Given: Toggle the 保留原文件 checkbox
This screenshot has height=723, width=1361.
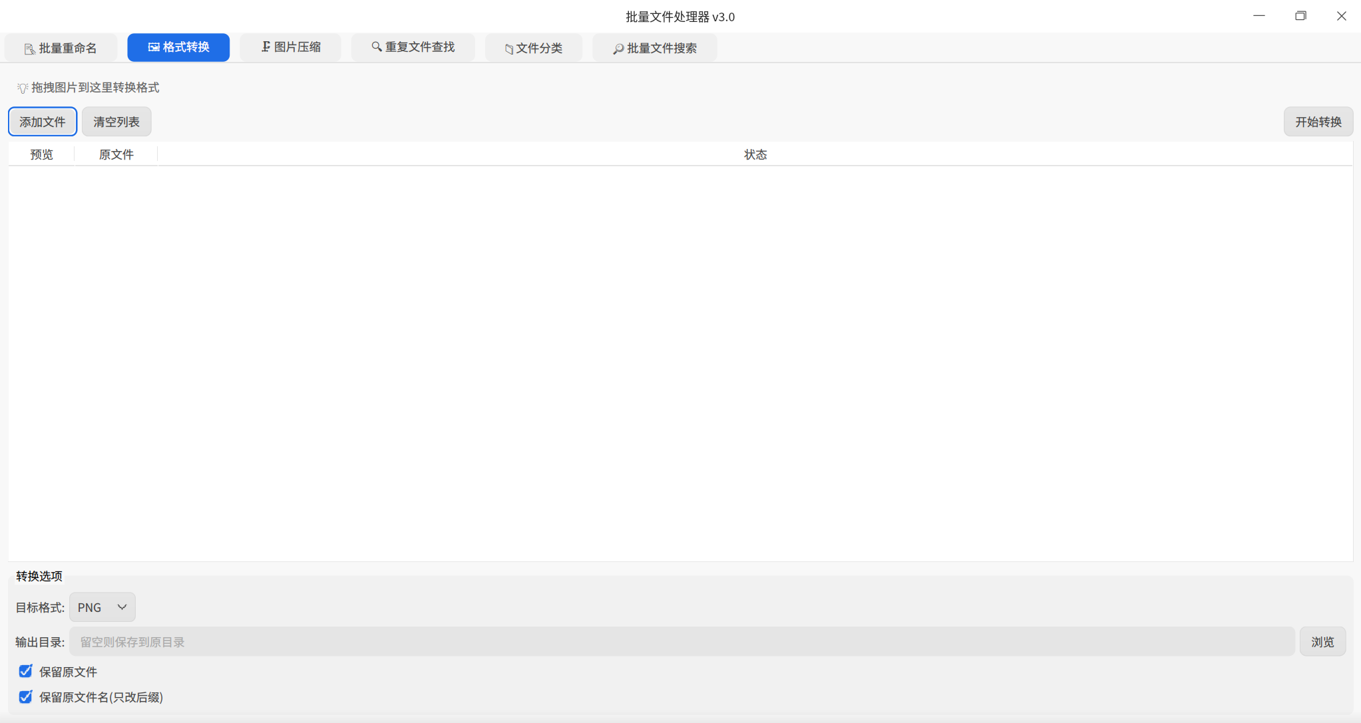Looking at the screenshot, I should click(25, 671).
